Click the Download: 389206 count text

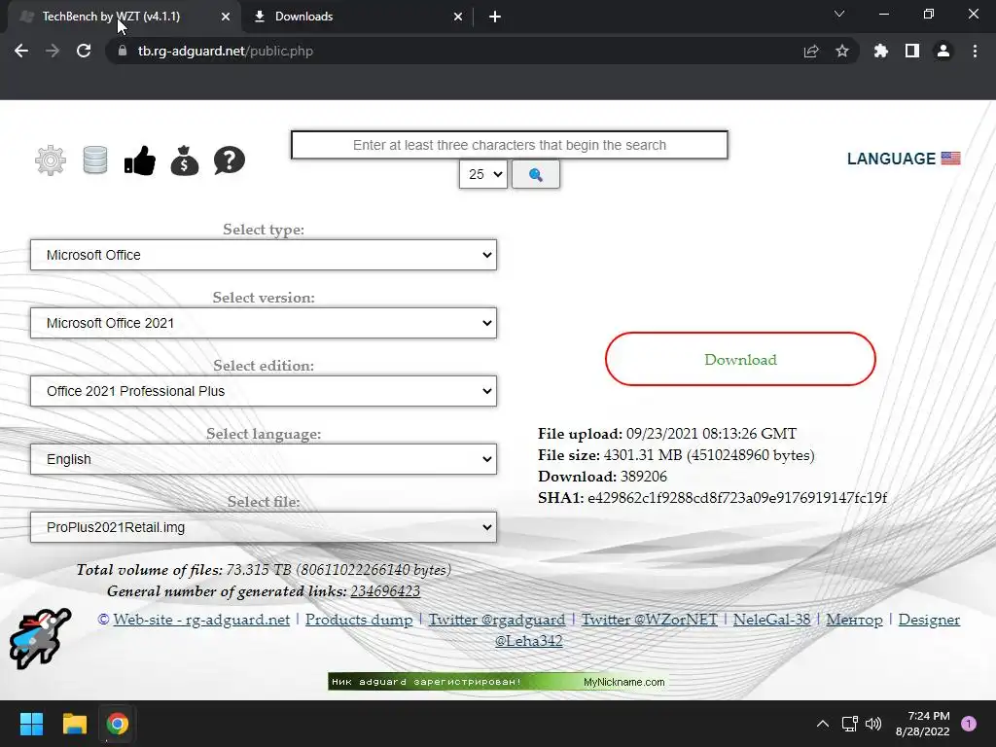(x=602, y=477)
